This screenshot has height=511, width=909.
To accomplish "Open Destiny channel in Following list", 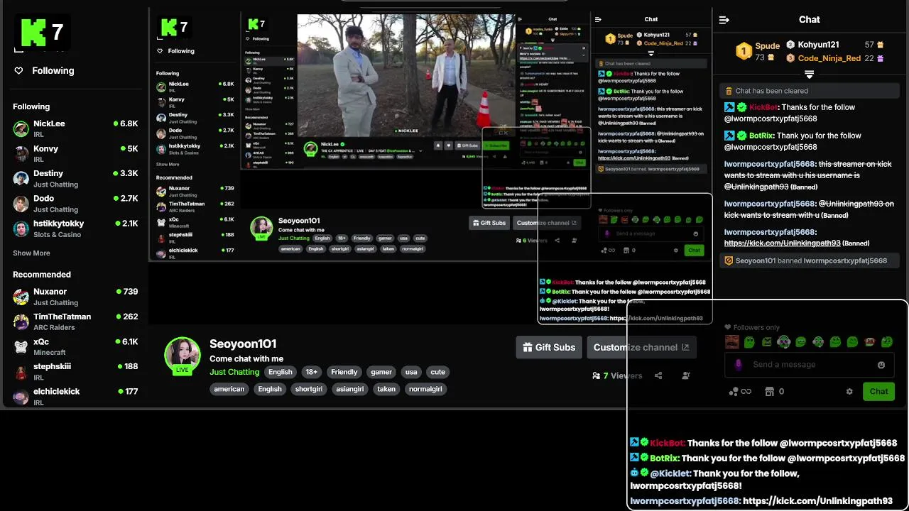I will (x=75, y=178).
